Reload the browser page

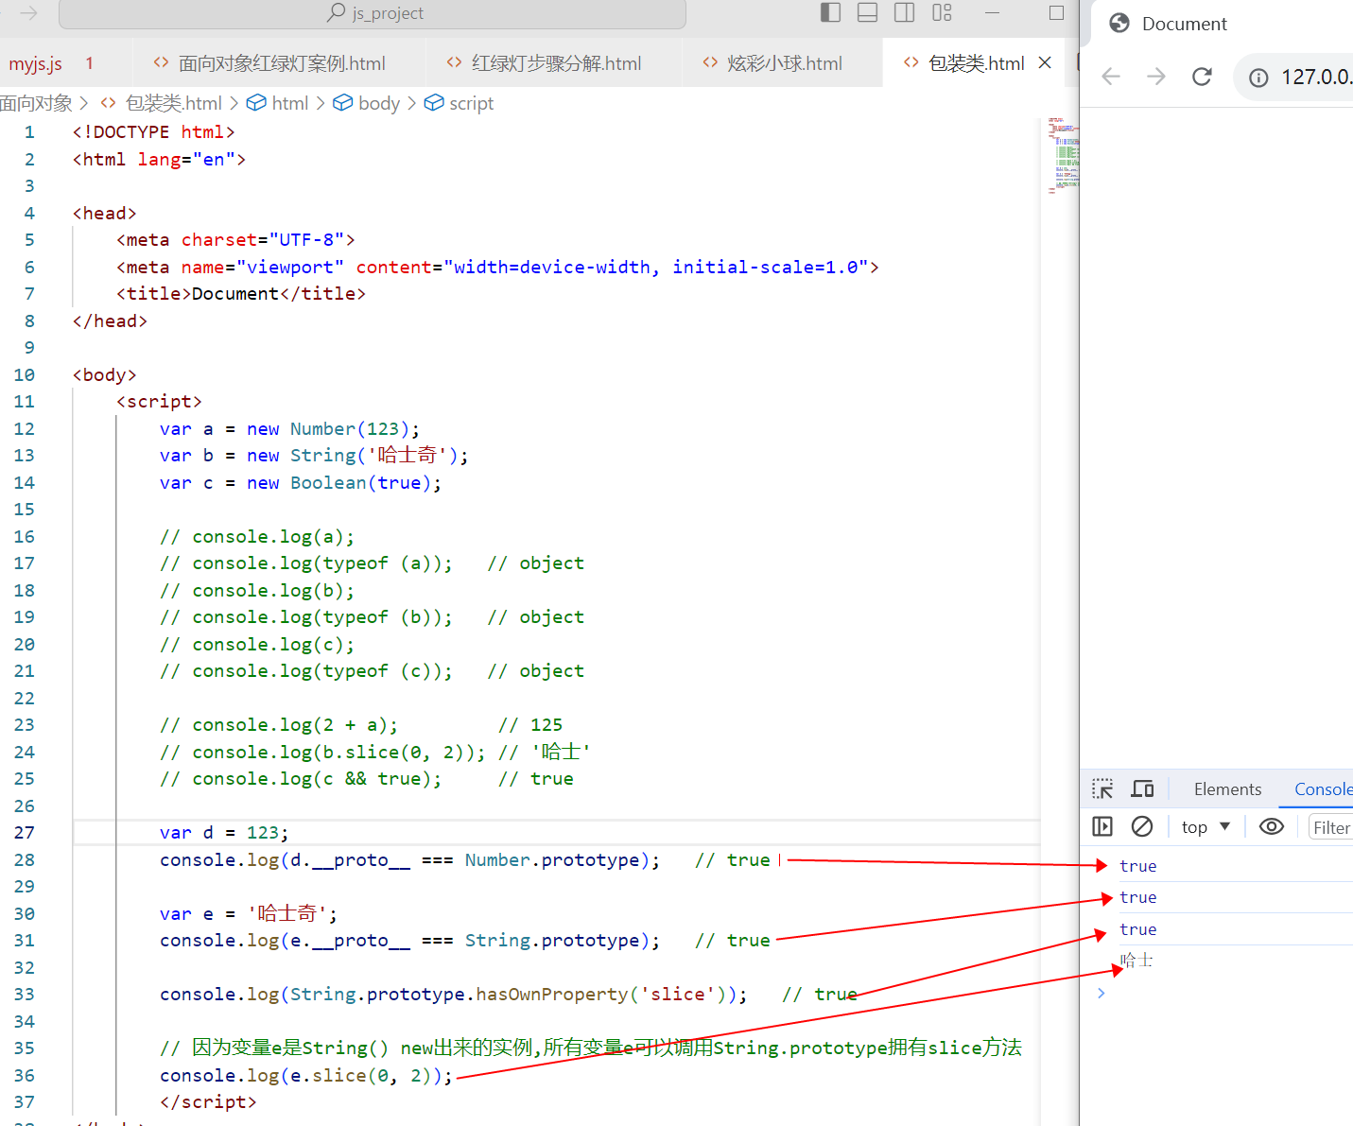point(1202,77)
